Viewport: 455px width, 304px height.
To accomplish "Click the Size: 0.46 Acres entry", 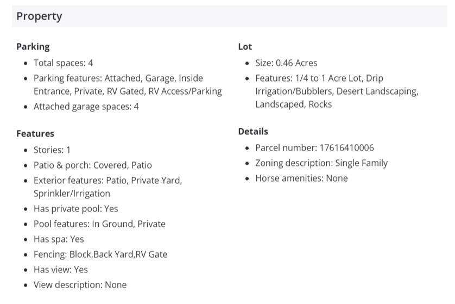I will point(286,63).
